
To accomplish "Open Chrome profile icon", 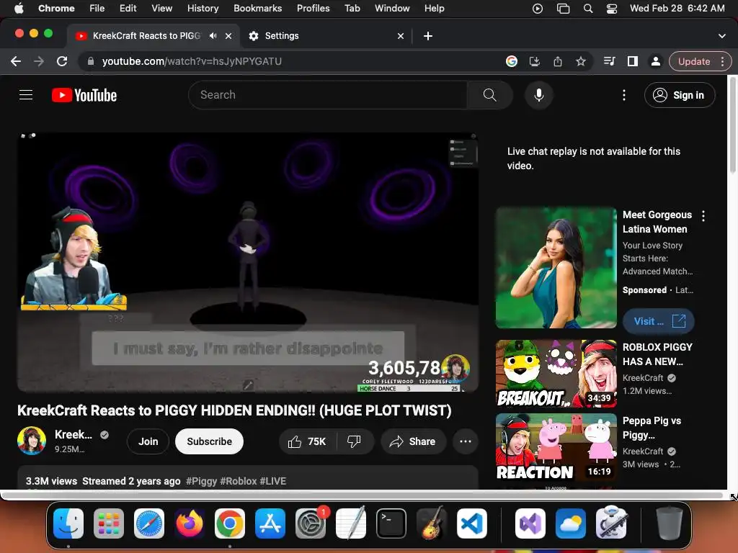I will [655, 61].
